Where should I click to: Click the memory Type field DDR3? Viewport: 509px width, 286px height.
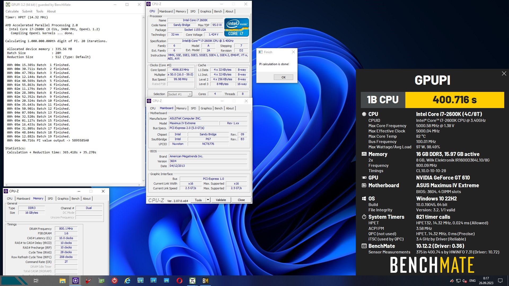pyautogui.click(x=32, y=208)
